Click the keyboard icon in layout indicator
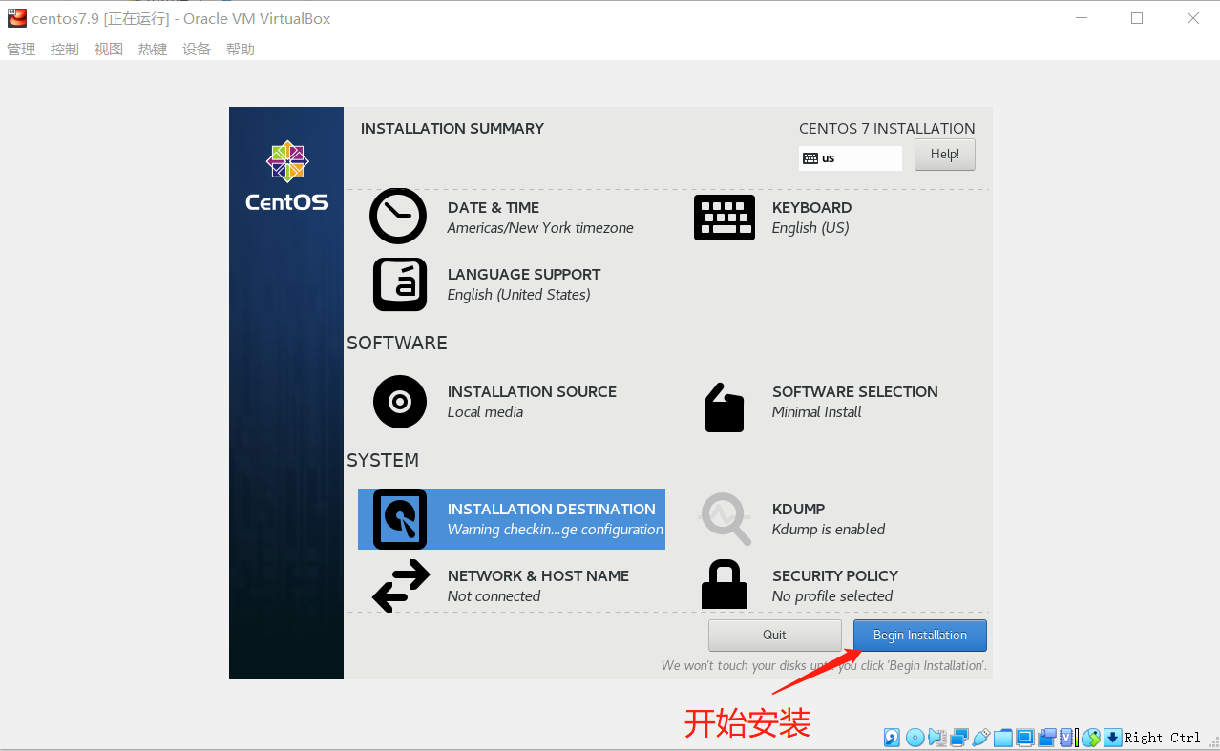The height and width of the screenshot is (751, 1220). (x=810, y=158)
